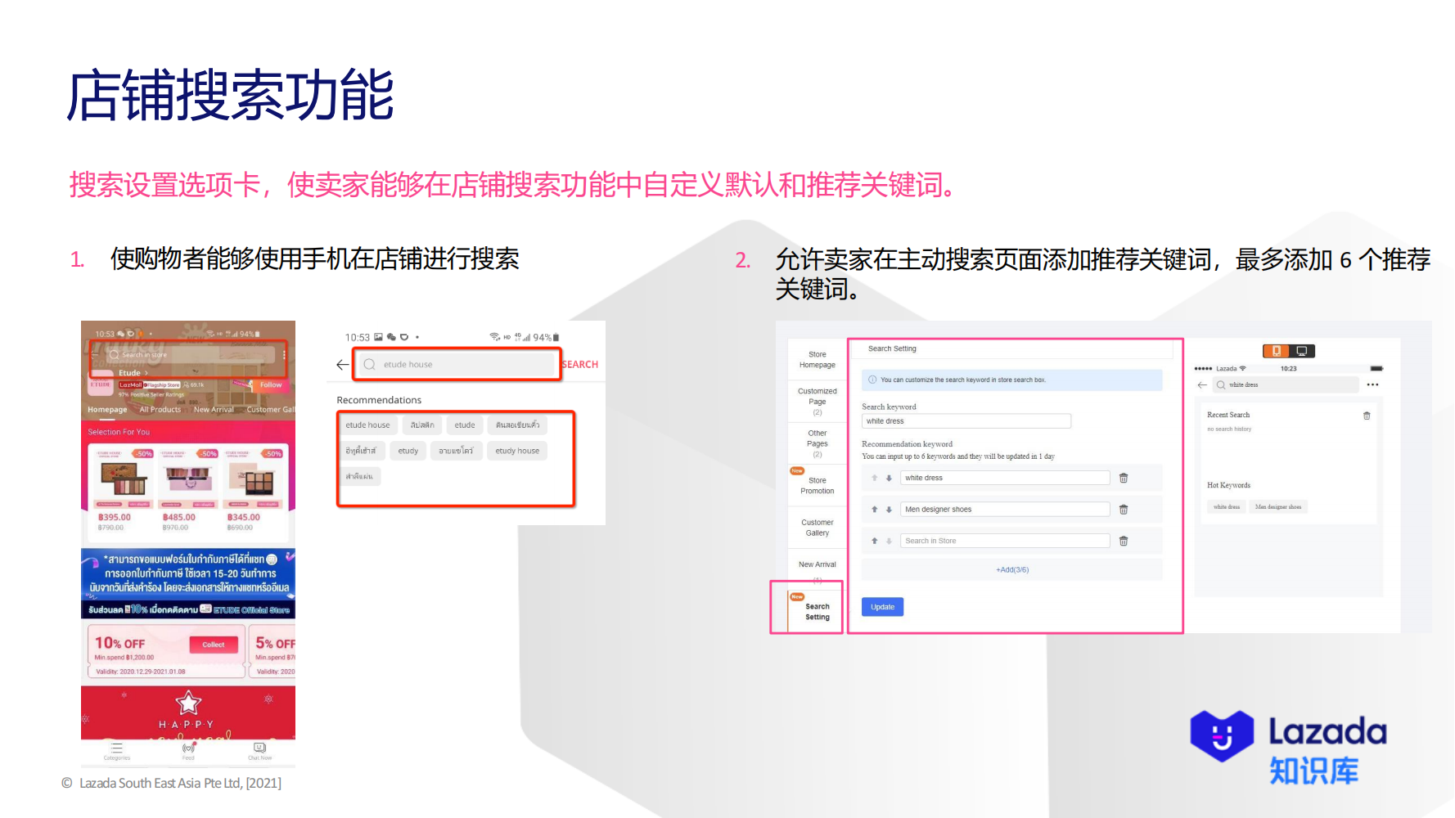Click the 'etude house' search box

457,365
